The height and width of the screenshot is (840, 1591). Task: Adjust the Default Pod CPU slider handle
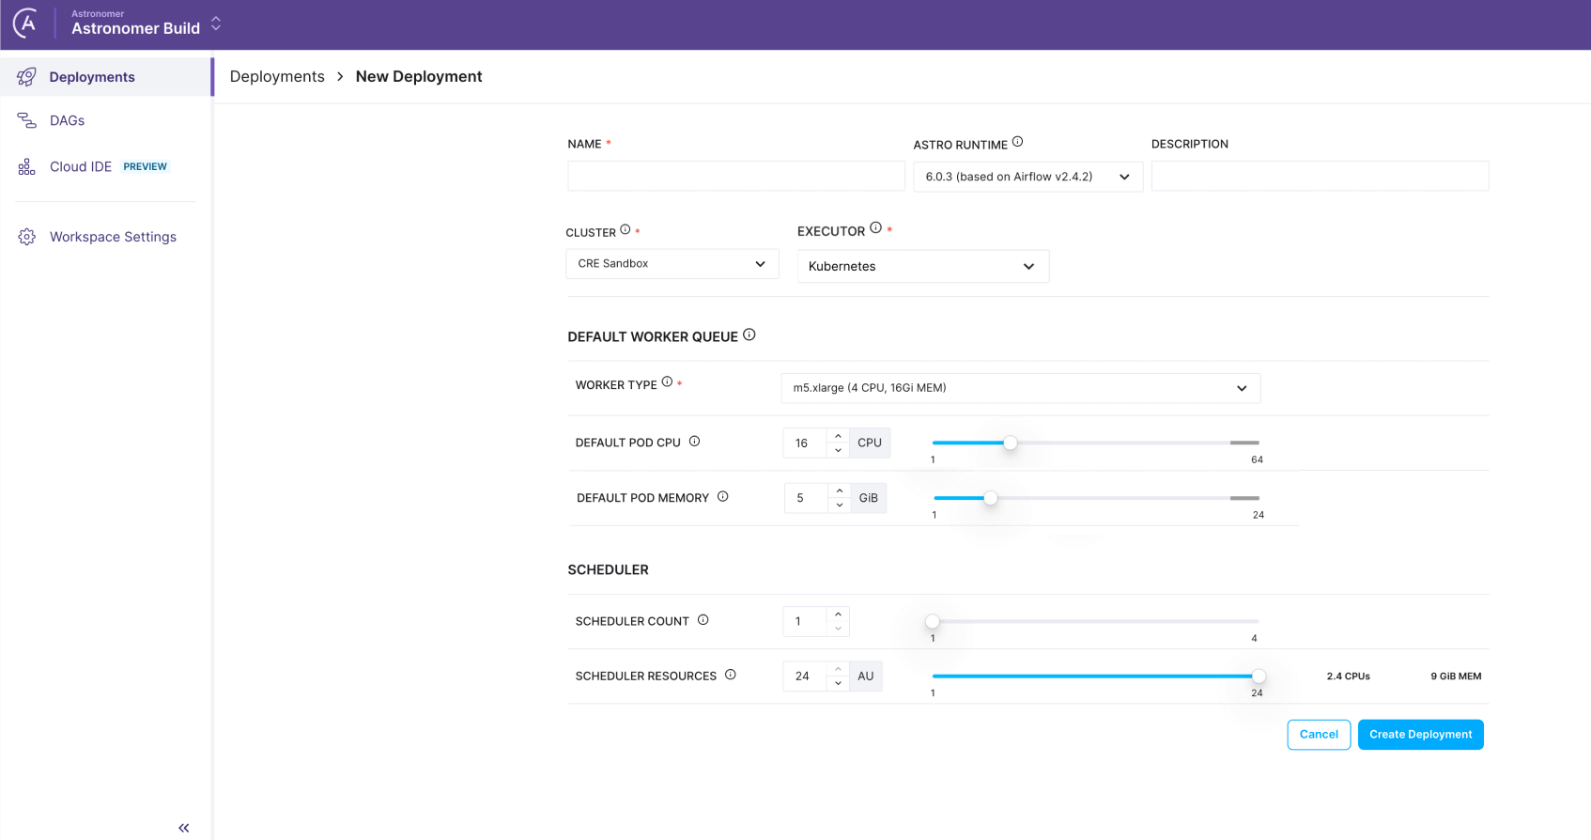click(1011, 443)
